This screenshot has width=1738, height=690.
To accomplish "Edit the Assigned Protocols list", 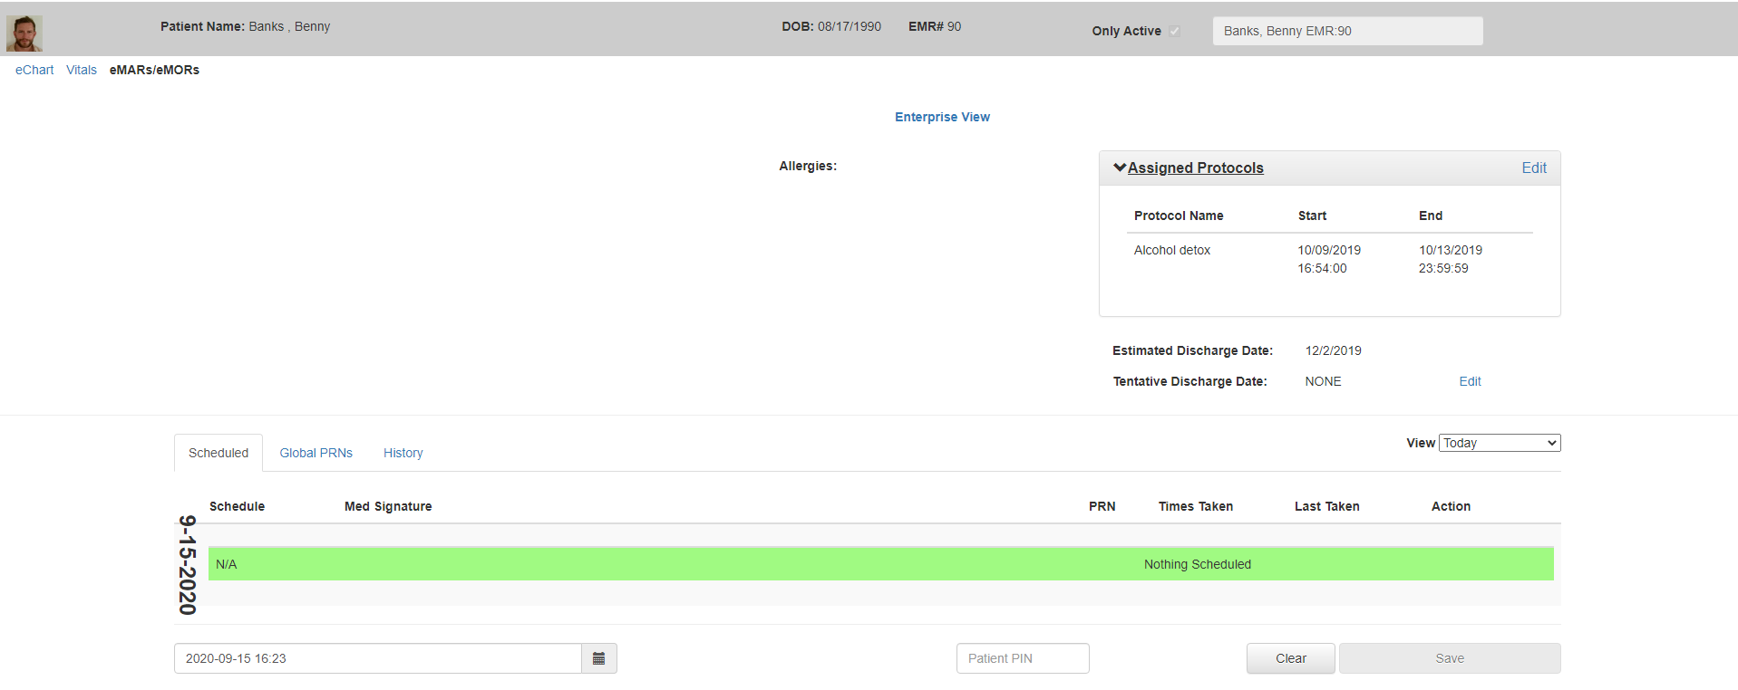I will (x=1533, y=168).
